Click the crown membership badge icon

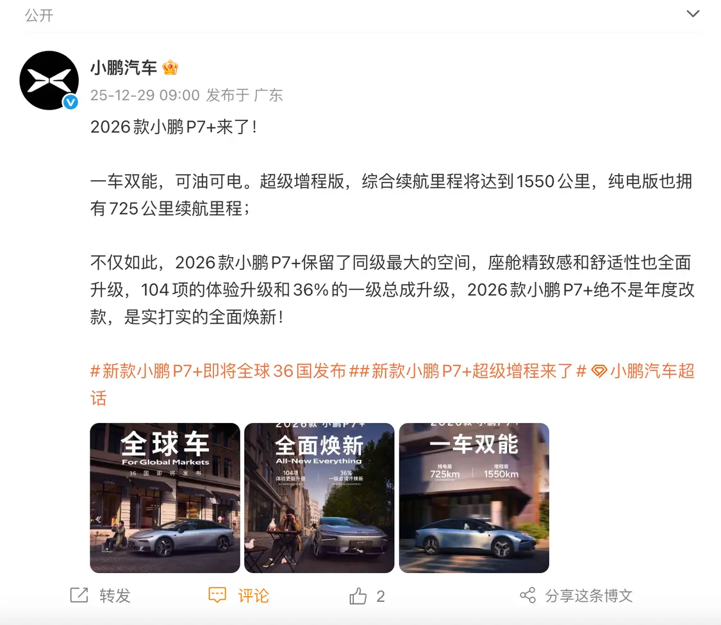click(x=170, y=67)
